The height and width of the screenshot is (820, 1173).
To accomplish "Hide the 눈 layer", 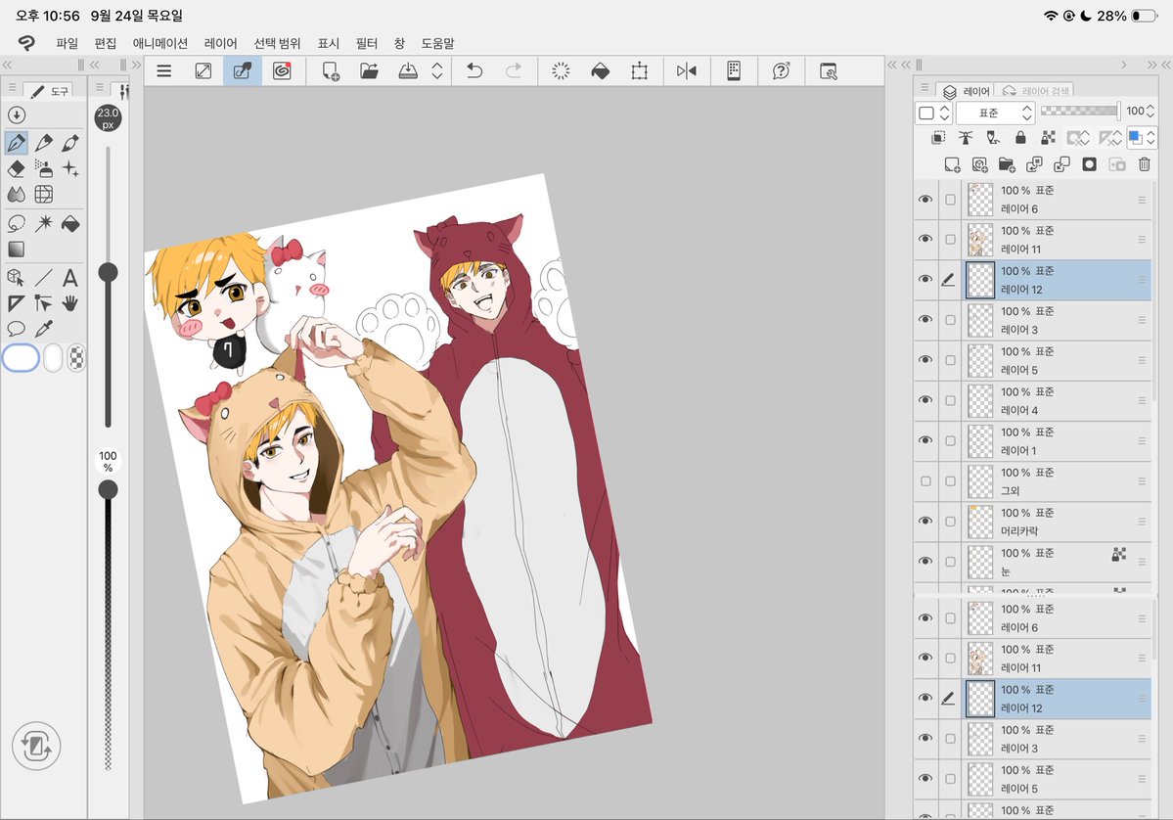I will pos(925,562).
